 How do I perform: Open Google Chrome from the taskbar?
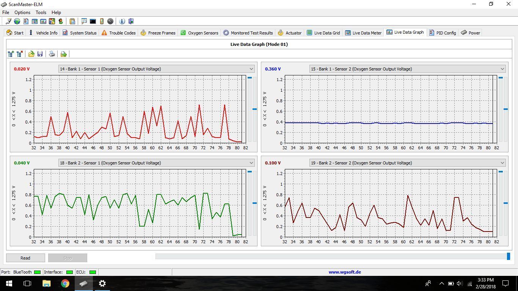click(x=65, y=283)
